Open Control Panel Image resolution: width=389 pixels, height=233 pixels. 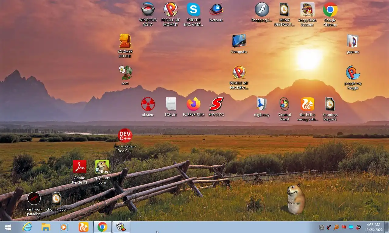pyautogui.click(x=284, y=109)
